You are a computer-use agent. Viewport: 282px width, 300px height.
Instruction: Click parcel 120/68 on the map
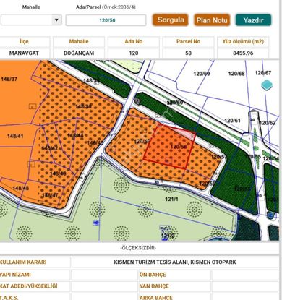point(236,74)
